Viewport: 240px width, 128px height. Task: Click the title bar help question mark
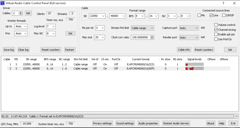(223, 3)
